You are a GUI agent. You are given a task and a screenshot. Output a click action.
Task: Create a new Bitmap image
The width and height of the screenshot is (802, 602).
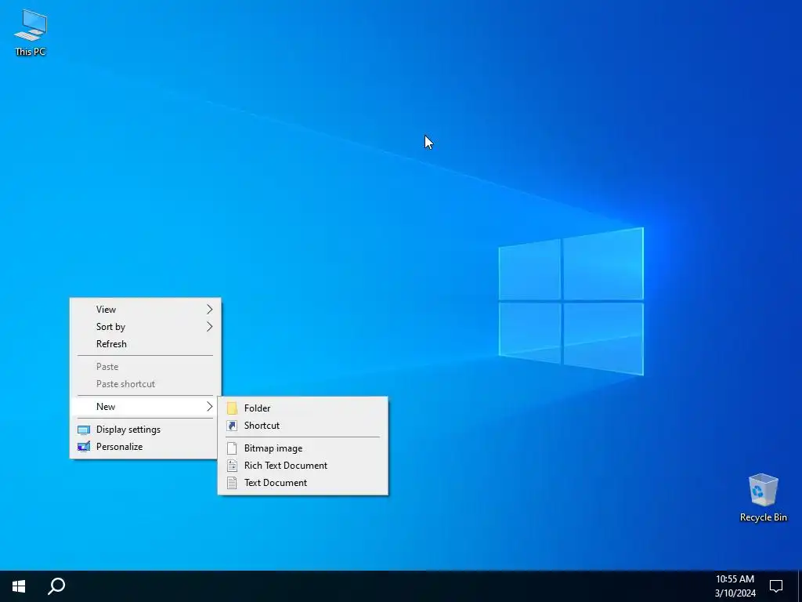pyautogui.click(x=303, y=448)
